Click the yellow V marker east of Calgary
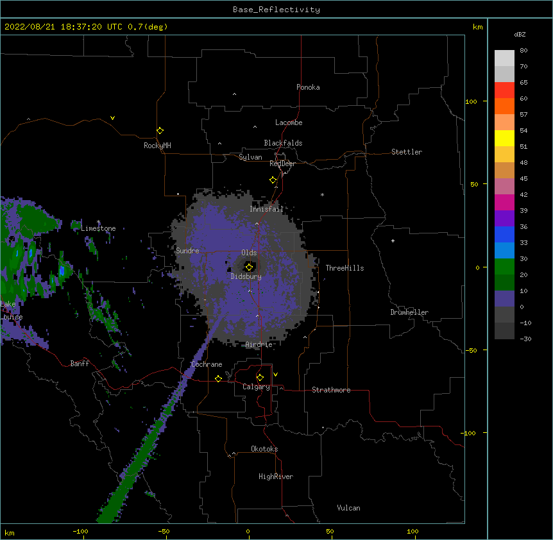 pos(275,375)
